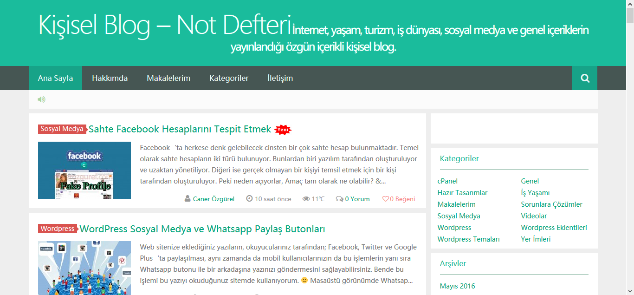Click the green speaker announcement icon
Image resolution: width=634 pixels, height=295 pixels.
[42, 99]
